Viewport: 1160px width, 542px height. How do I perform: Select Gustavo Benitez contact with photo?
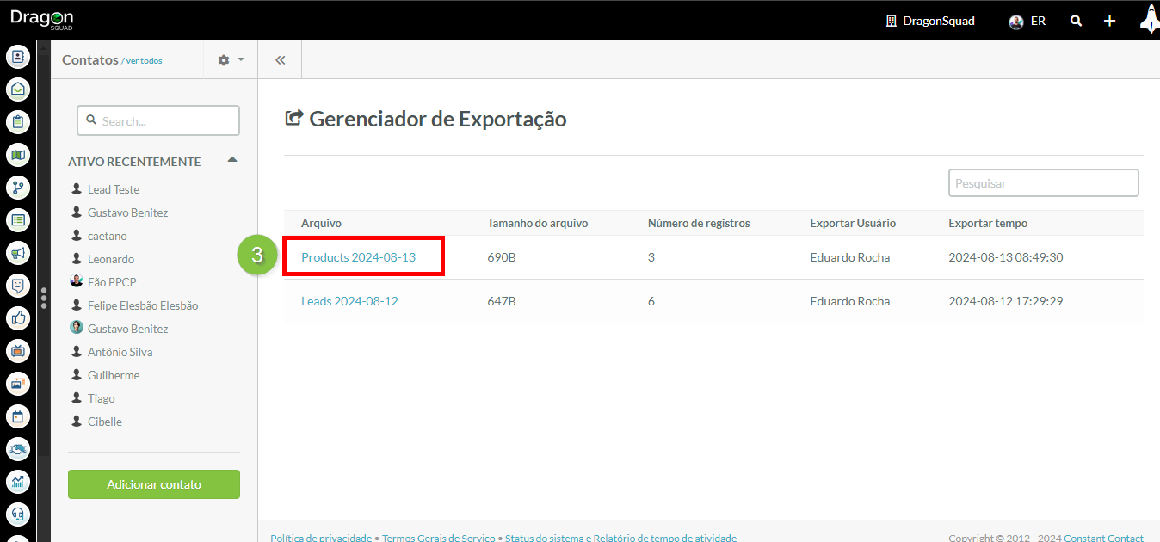pyautogui.click(x=127, y=329)
